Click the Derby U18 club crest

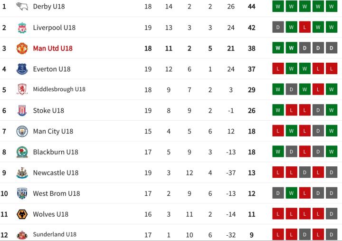(x=22, y=7)
